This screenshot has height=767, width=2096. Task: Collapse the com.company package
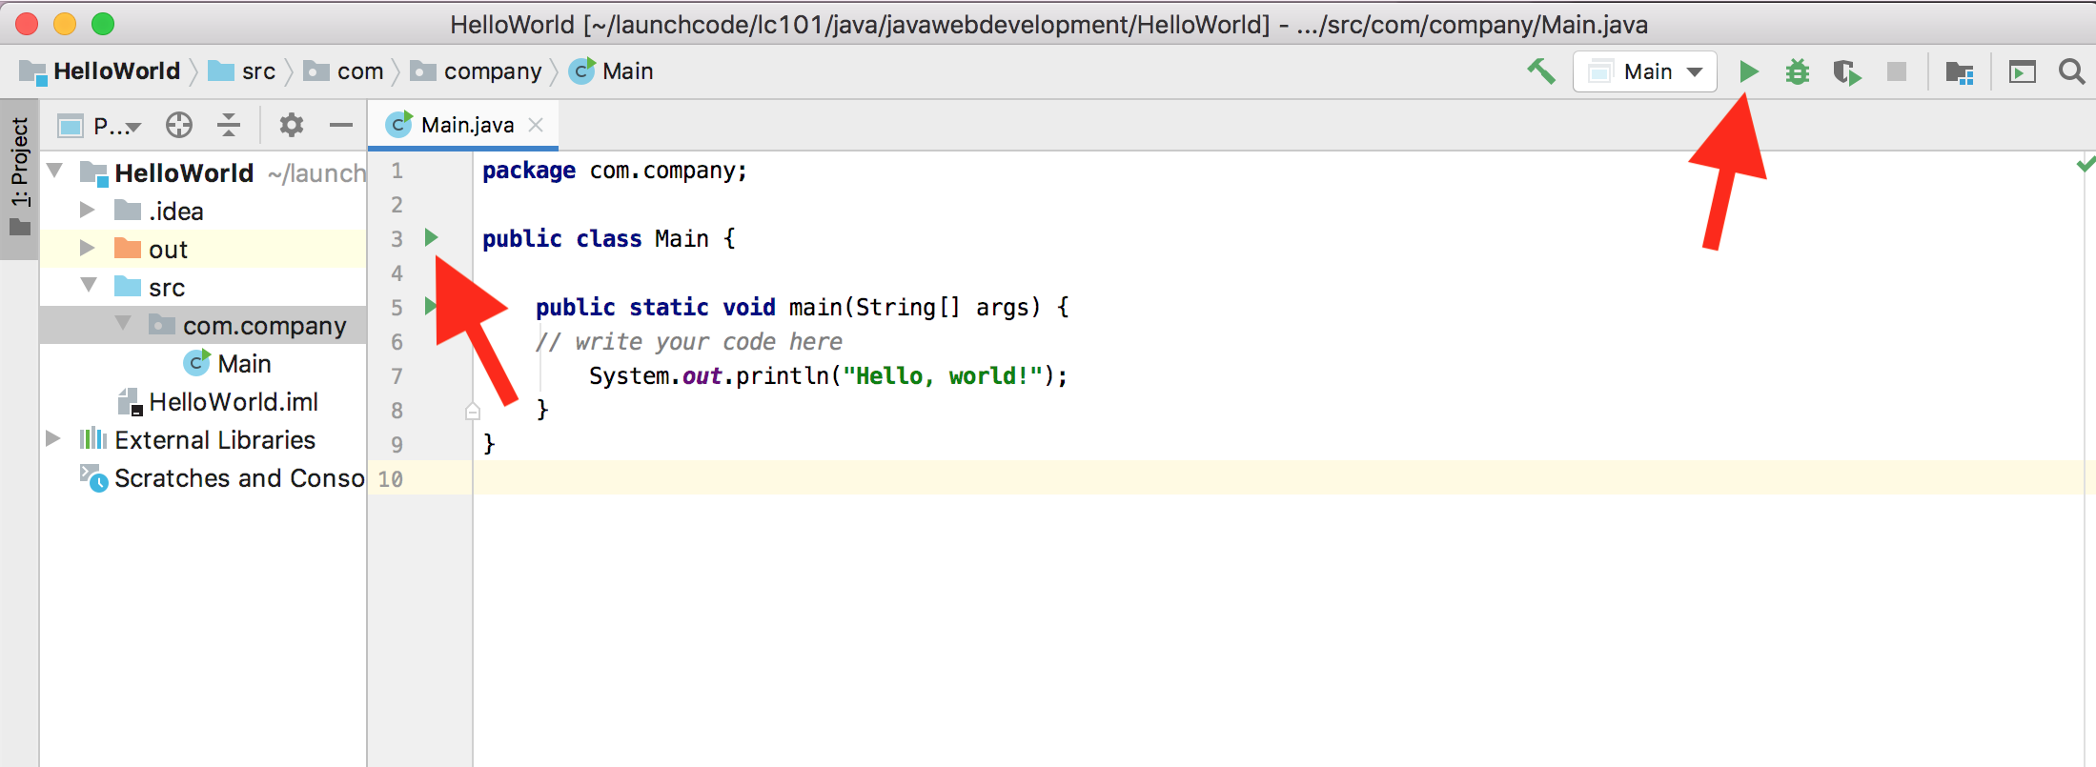(123, 324)
